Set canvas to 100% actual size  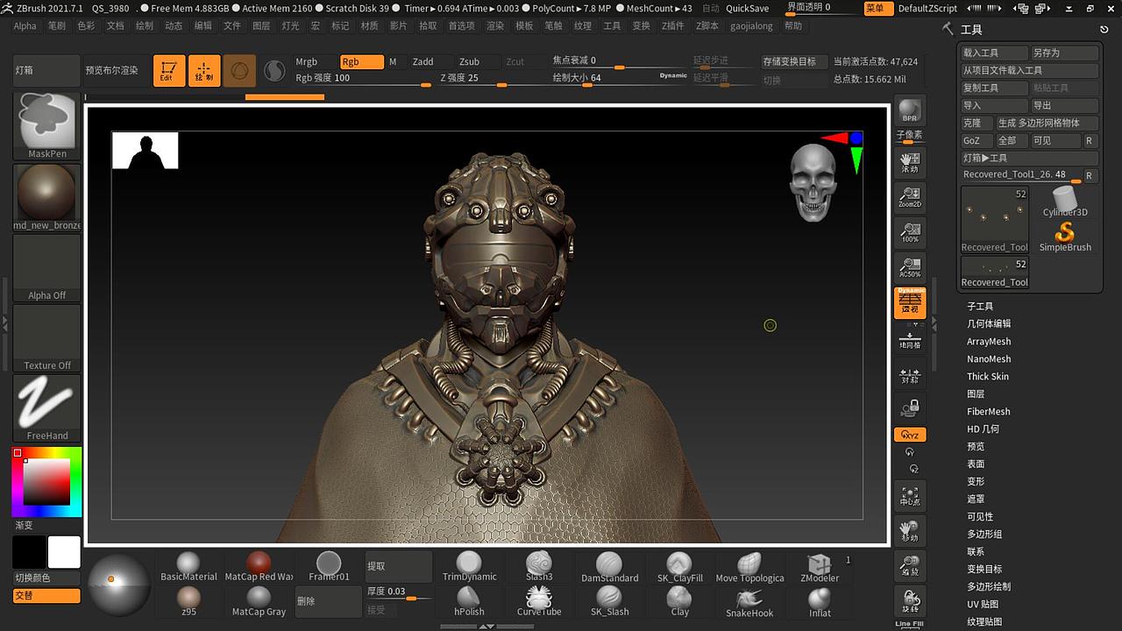tap(910, 232)
